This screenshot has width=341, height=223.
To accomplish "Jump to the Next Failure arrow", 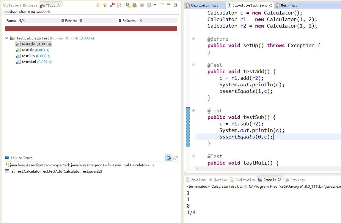I will 98,5.
